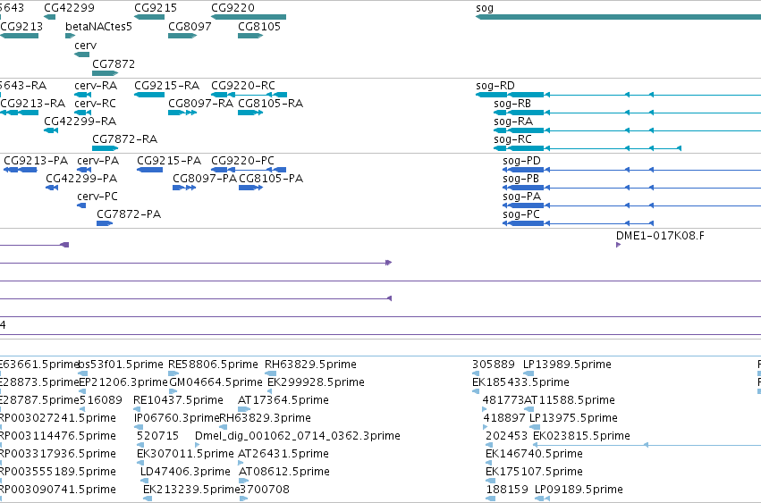Screen dimensions: 761x503
Task: Click the CG42299 gene label
Action: [69, 8]
